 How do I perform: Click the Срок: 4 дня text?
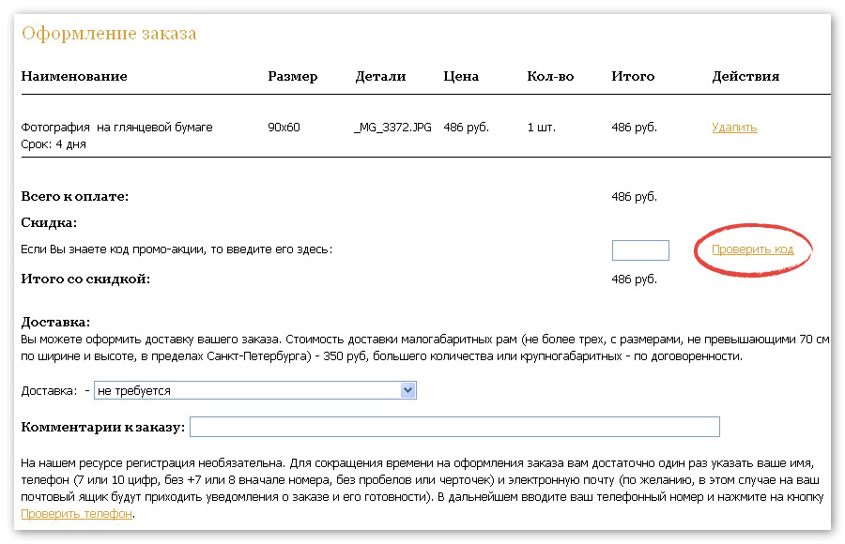54,144
